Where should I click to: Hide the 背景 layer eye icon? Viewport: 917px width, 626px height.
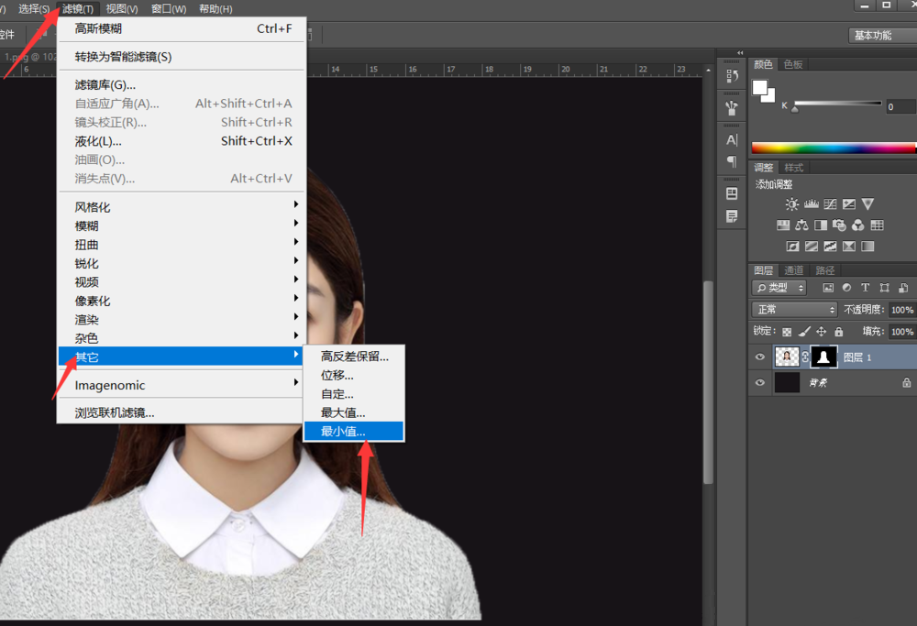point(759,383)
